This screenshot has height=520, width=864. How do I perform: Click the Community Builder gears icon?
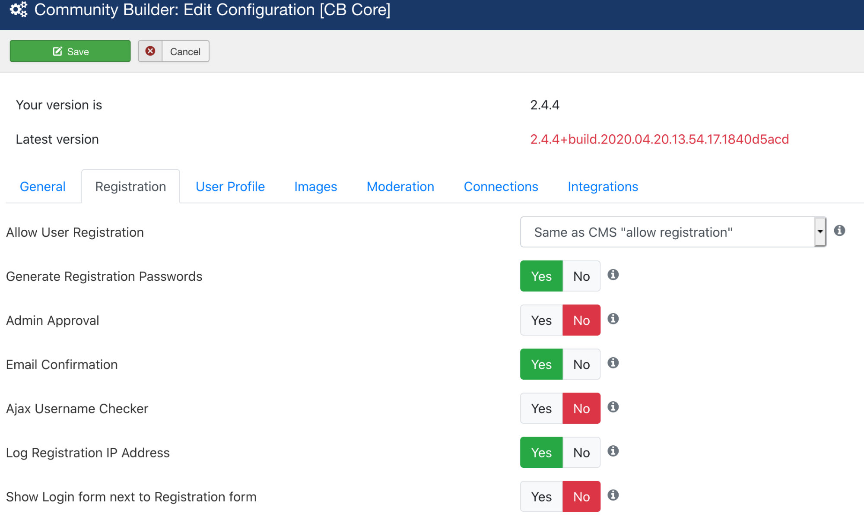pos(19,10)
